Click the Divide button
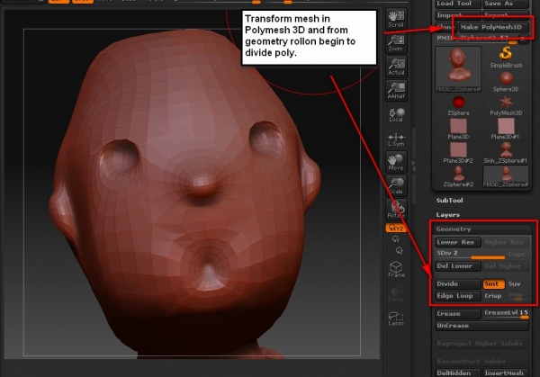Viewport: 540px width, 377px height. pos(457,284)
